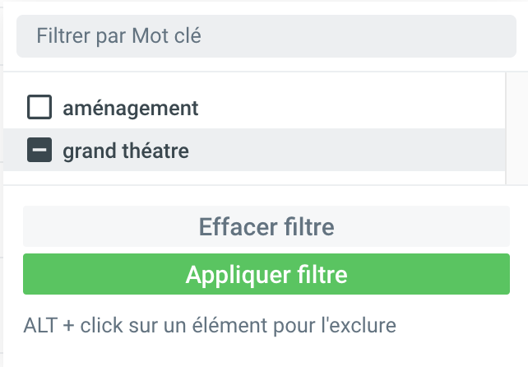The width and height of the screenshot is (528, 367).
Task: Check the aménagement checkbox
Action: (39, 107)
